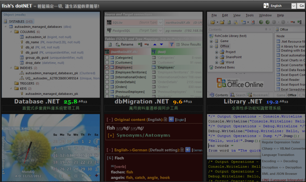This screenshot has height=182, width=306.
Task: Click the refresh page icon in Library toolbar
Action: pos(229,22)
